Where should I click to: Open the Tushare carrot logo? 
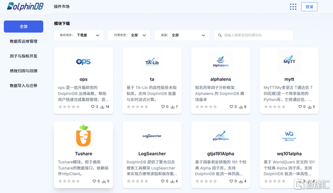pos(83,136)
